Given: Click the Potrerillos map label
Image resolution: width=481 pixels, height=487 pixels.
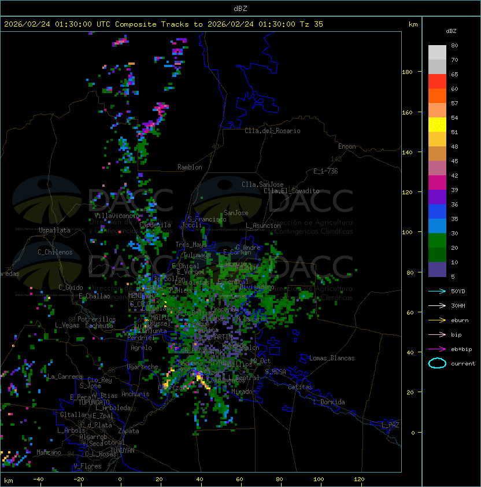Looking at the screenshot, I should [97, 319].
